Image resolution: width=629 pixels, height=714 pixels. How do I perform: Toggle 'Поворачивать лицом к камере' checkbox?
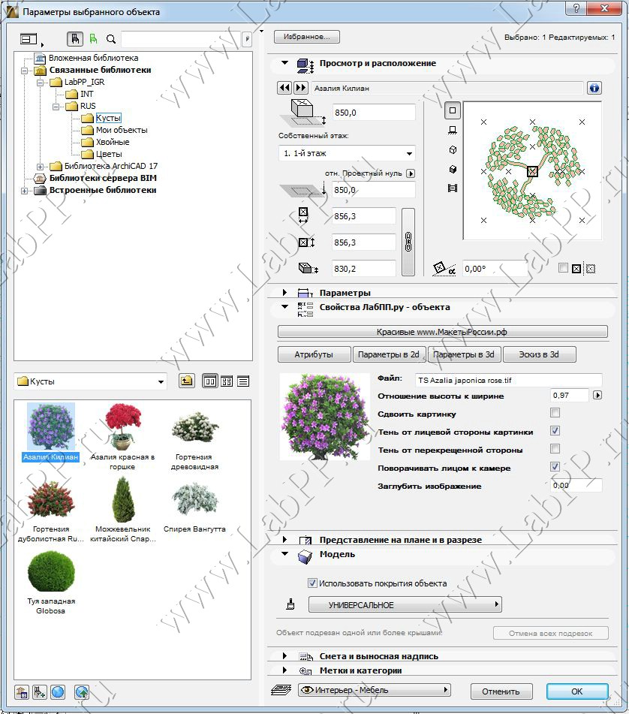coord(555,467)
